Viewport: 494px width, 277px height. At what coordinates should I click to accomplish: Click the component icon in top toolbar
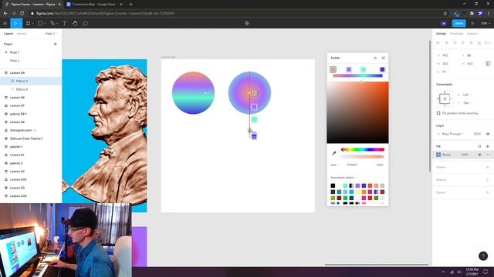point(247,23)
